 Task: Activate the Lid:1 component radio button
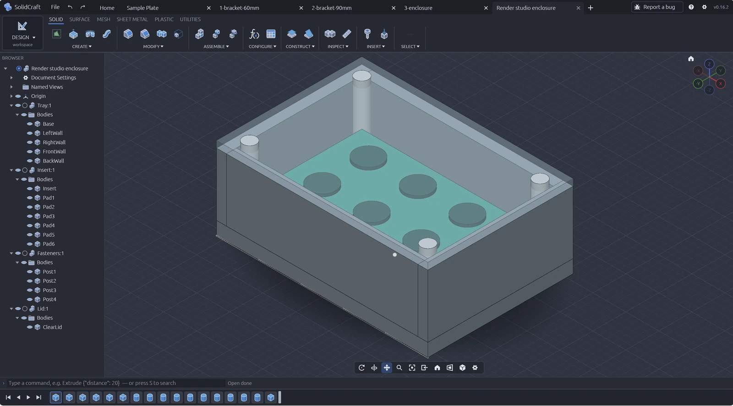click(25, 309)
